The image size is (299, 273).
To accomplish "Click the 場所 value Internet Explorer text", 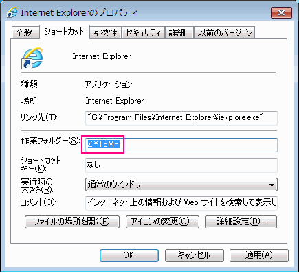I will [x=115, y=101].
